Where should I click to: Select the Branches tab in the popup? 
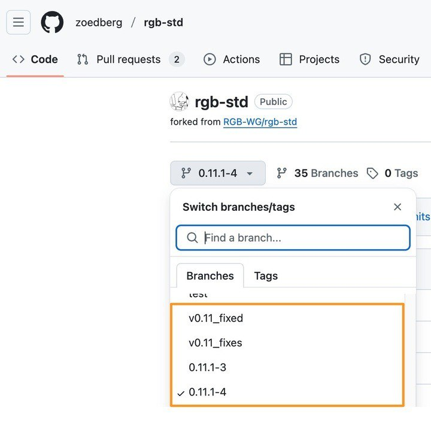click(x=210, y=276)
